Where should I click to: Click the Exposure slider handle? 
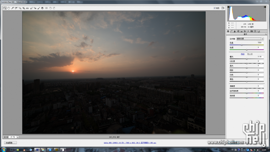tap(246, 59)
